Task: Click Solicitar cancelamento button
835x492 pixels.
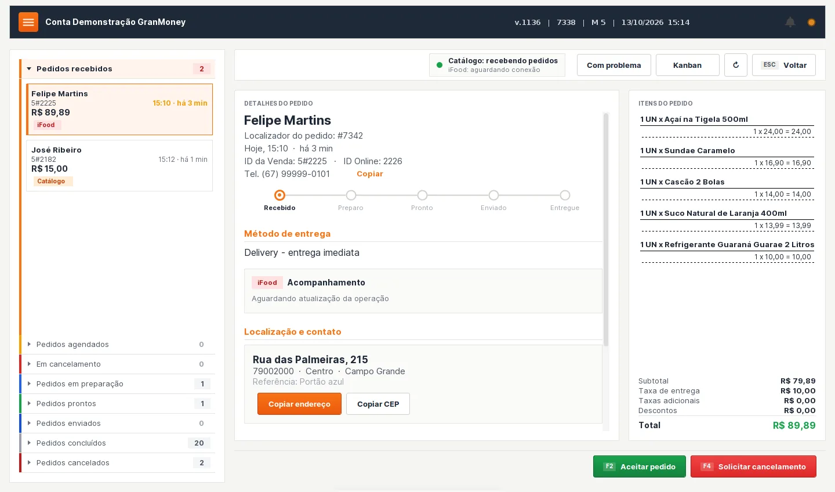Action: tap(753, 466)
